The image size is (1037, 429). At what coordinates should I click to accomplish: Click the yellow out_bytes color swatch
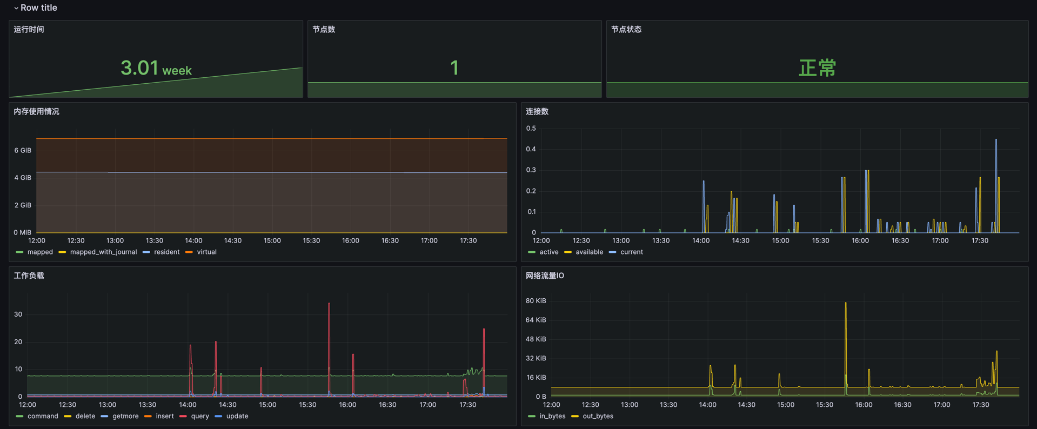click(575, 417)
